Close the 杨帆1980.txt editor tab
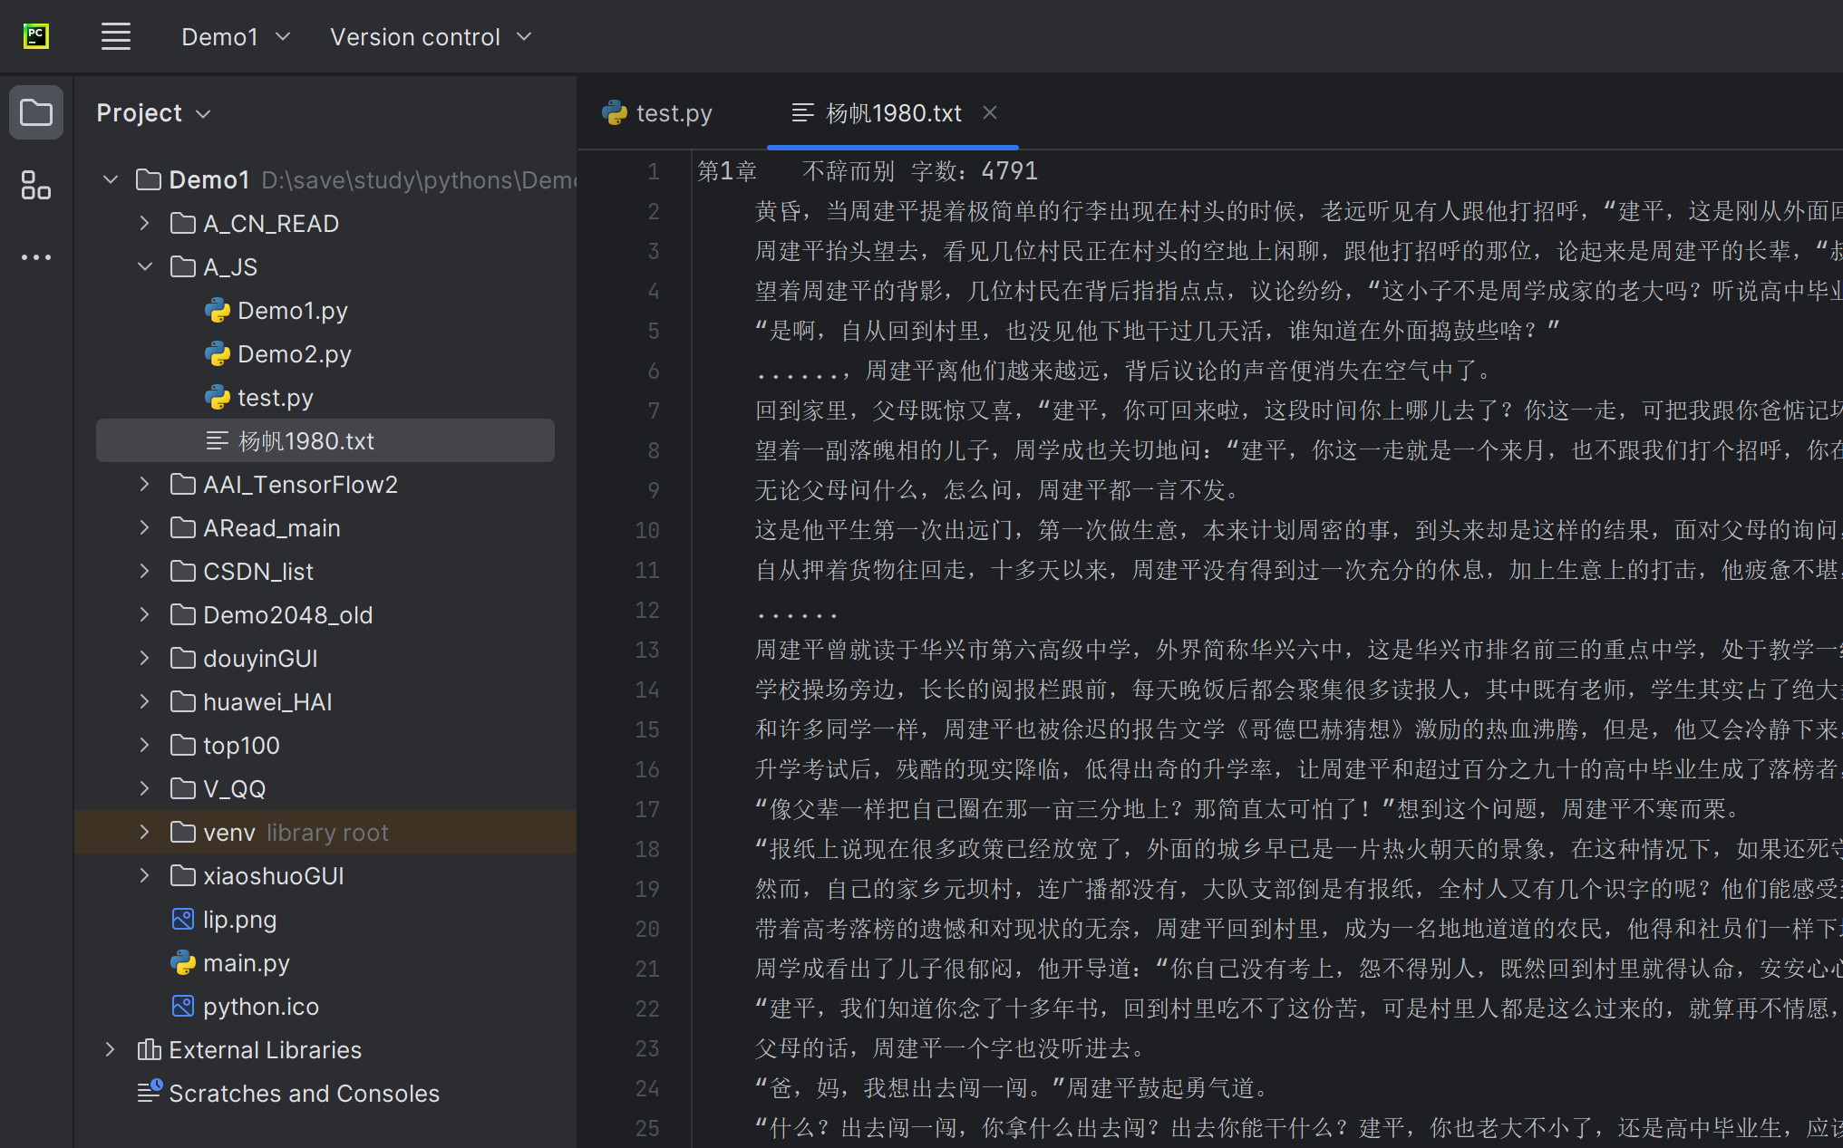 (990, 112)
